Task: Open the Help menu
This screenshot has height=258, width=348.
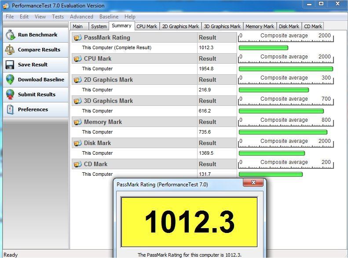Action: click(130, 17)
